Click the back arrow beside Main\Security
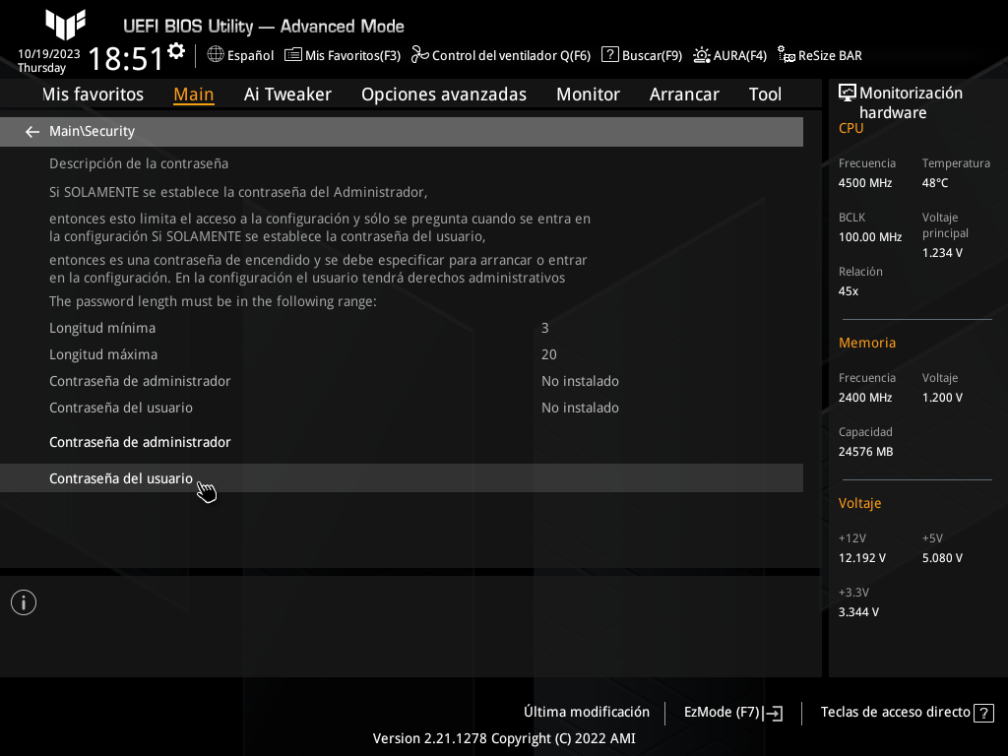1008x756 pixels. (x=32, y=131)
